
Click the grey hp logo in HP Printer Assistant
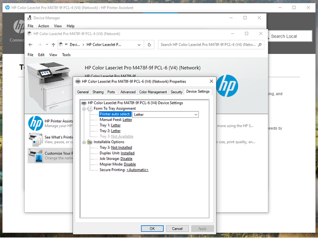(19, 27)
